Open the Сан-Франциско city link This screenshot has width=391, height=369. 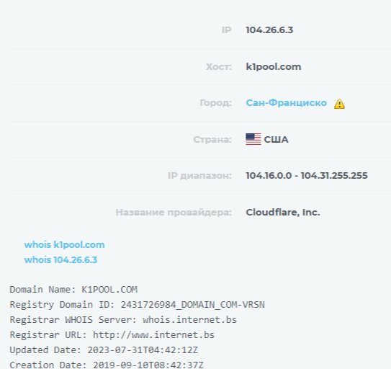(x=287, y=102)
